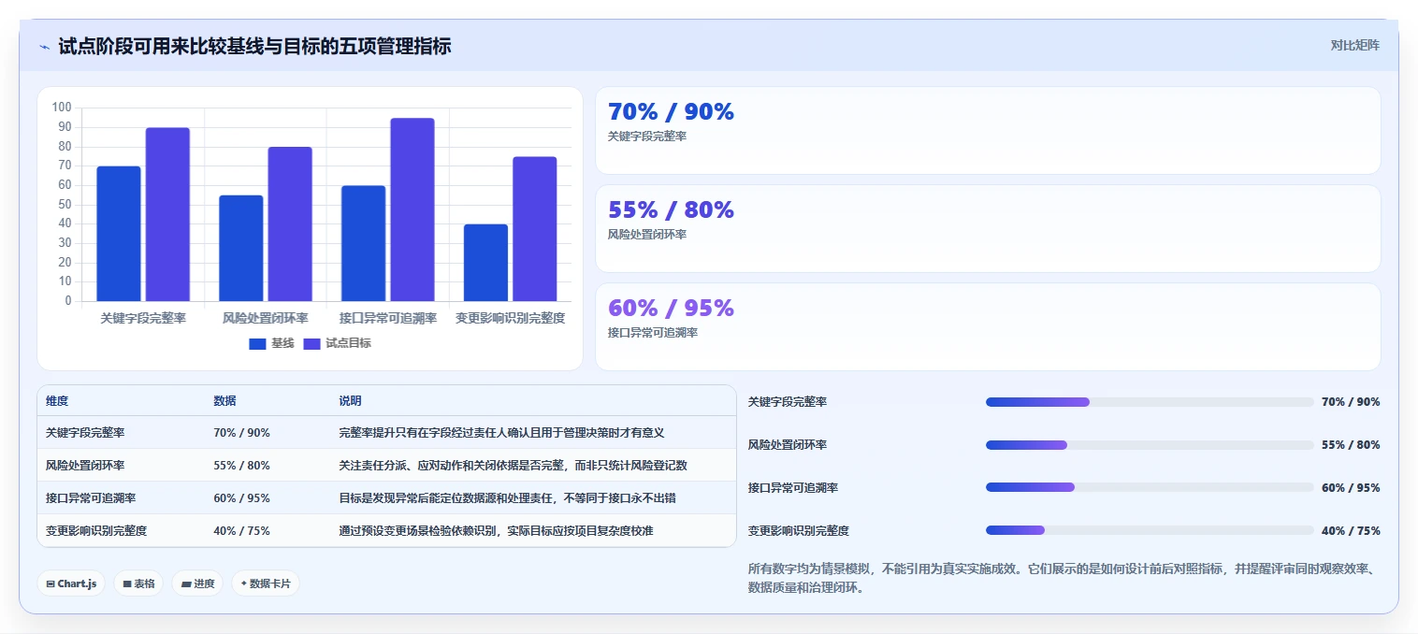The height and width of the screenshot is (634, 1418).
Task: Click the 风险处置闭环率 label on chart x-axis
Action: (x=266, y=318)
